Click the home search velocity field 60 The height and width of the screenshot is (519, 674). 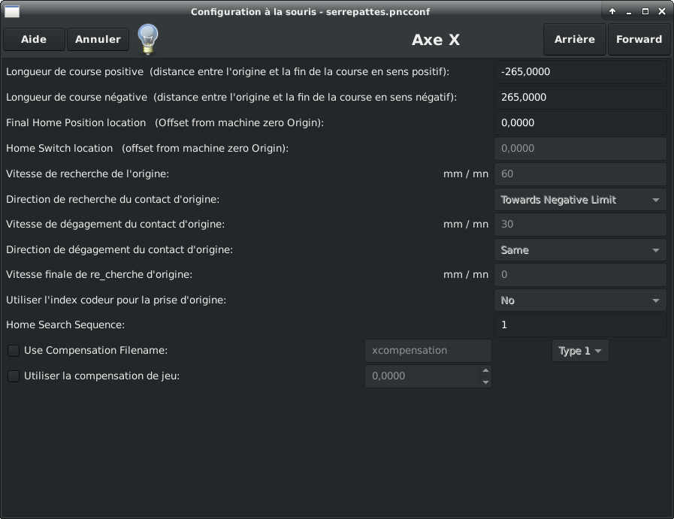[x=580, y=174]
